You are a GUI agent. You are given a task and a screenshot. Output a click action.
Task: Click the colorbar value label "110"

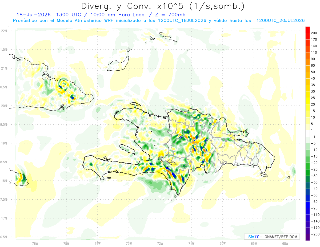(314, 52)
